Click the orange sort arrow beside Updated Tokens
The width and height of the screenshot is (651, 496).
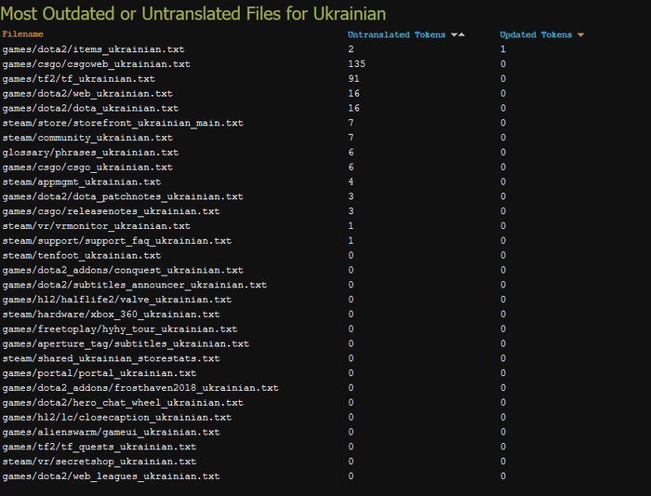(x=580, y=34)
